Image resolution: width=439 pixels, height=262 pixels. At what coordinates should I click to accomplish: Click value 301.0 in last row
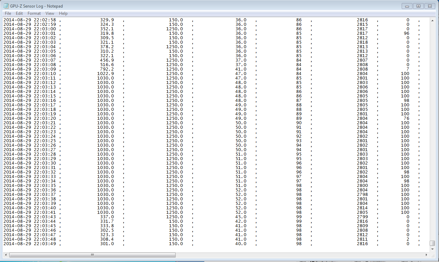pos(107,244)
